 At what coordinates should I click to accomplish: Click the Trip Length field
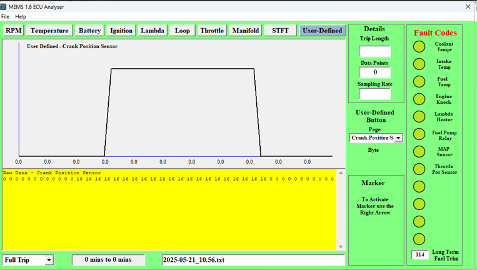[x=374, y=51]
